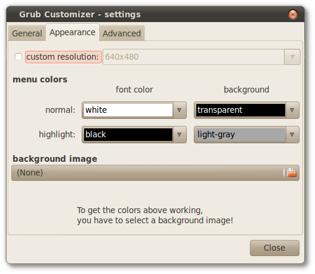Switch to the General tab
Image resolution: width=315 pixels, height=274 pixels.
[27, 33]
